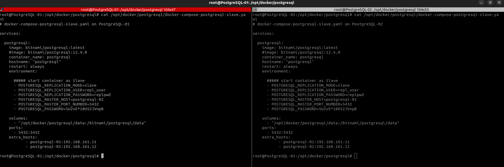Image resolution: width=504 pixels, height=167 pixels.
Task: Click the volumes data path in right pane
Action: pos(335,123)
